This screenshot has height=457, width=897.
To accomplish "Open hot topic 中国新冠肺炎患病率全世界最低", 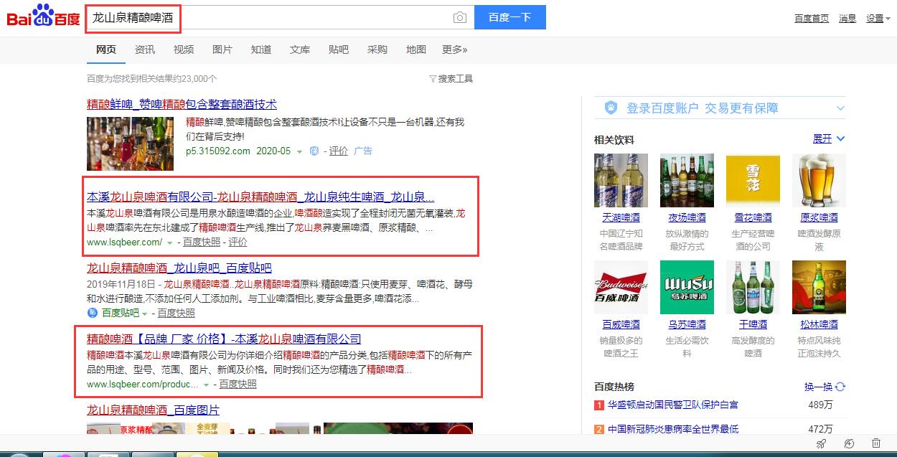I will [672, 429].
